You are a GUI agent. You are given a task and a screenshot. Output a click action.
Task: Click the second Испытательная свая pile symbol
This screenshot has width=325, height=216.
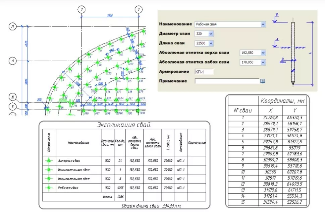coord(50,178)
